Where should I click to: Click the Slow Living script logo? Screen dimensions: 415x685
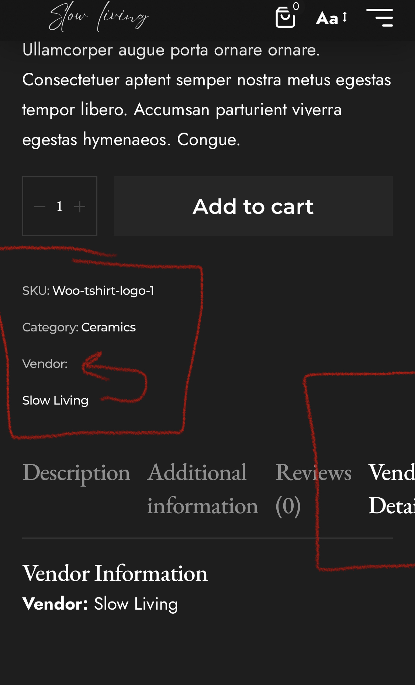click(99, 17)
